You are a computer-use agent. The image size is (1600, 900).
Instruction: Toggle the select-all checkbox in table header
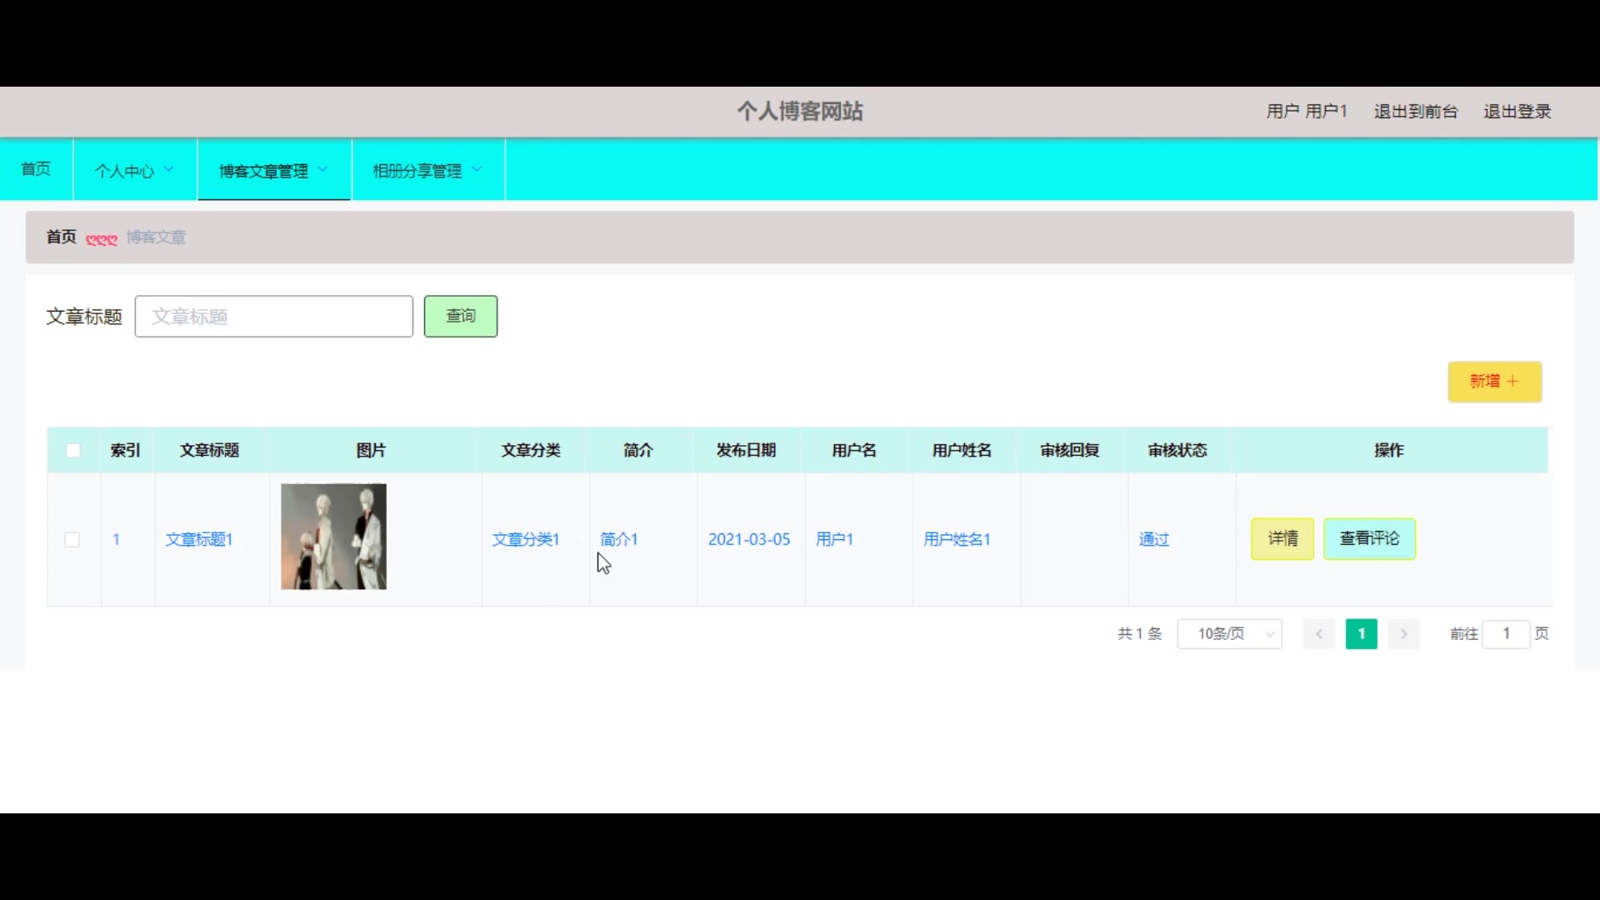[73, 451]
